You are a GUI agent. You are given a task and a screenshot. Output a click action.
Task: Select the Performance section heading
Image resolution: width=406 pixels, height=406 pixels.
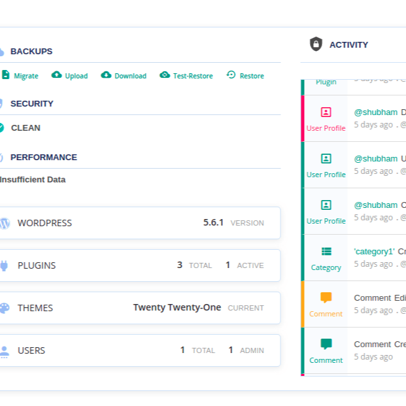pos(43,157)
